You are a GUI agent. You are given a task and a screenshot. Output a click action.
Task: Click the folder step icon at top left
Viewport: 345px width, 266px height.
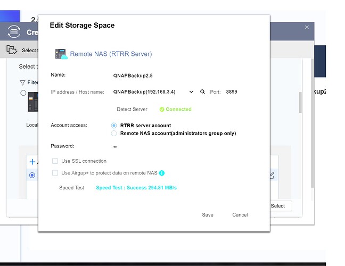click(12, 50)
